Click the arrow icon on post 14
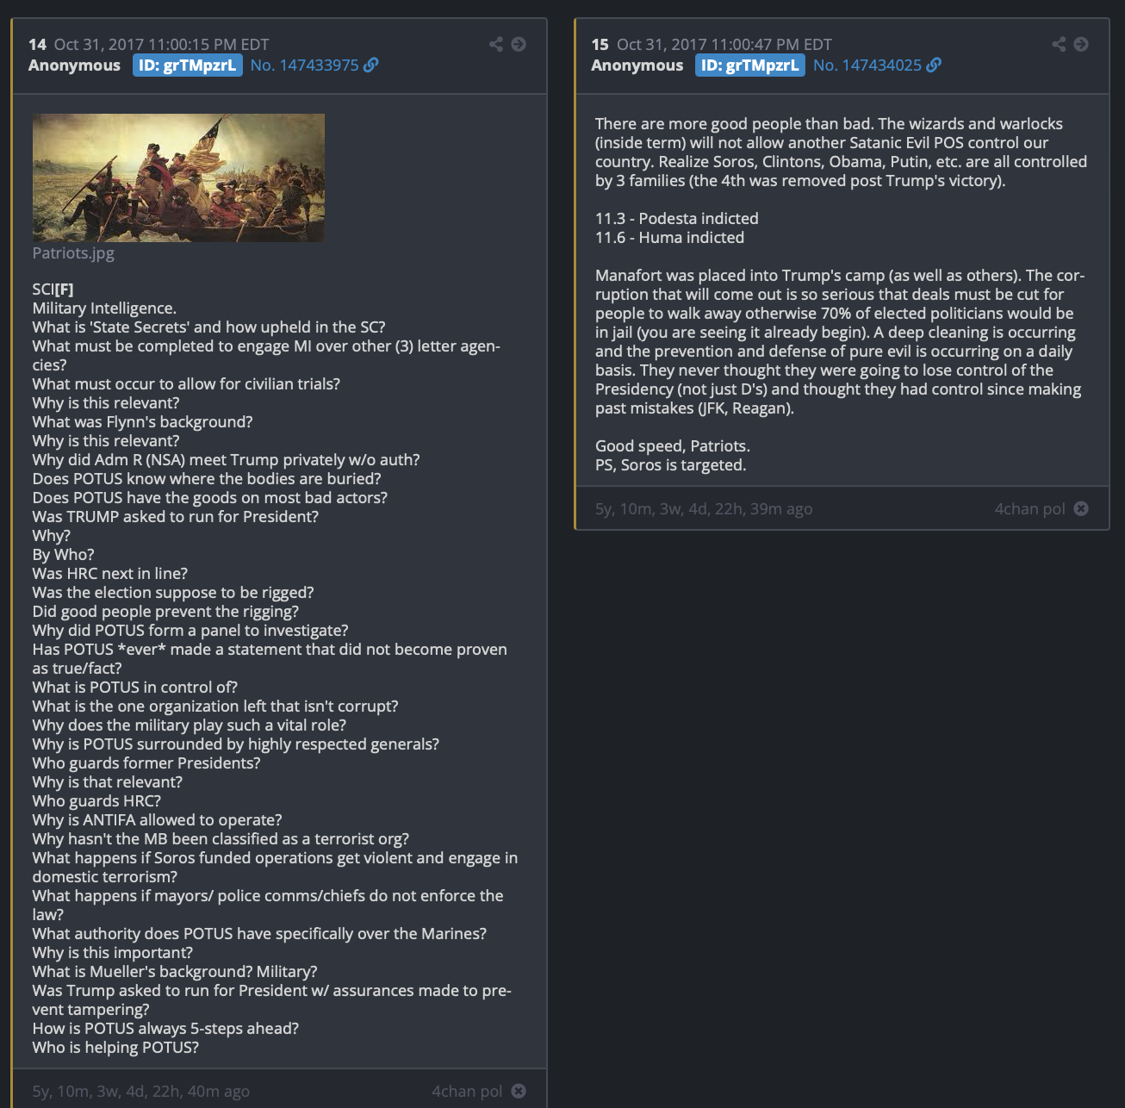The width and height of the screenshot is (1125, 1108). pos(519,44)
